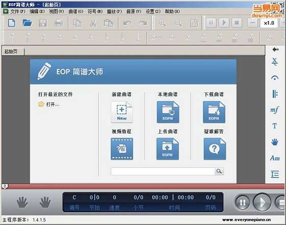The height and width of the screenshot is (225, 286).
Task: Open 视频教程 video tutorial icon
Action: tap(122, 149)
